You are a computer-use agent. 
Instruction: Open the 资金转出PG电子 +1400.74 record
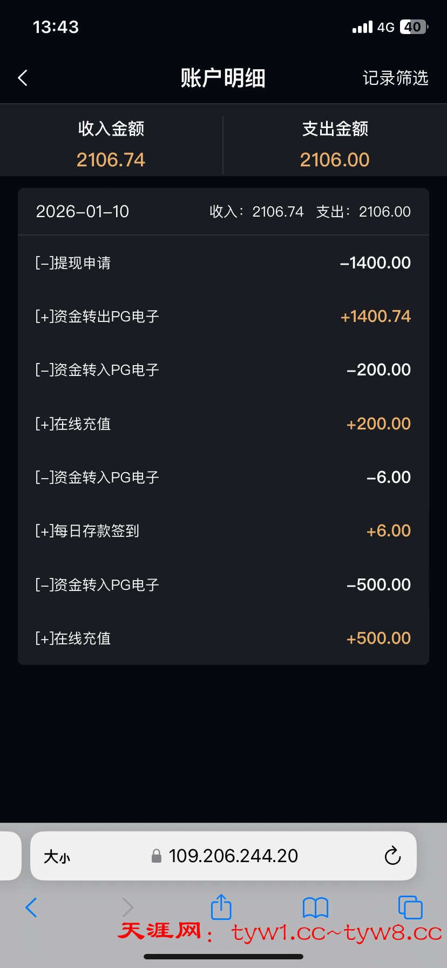pyautogui.click(x=223, y=317)
